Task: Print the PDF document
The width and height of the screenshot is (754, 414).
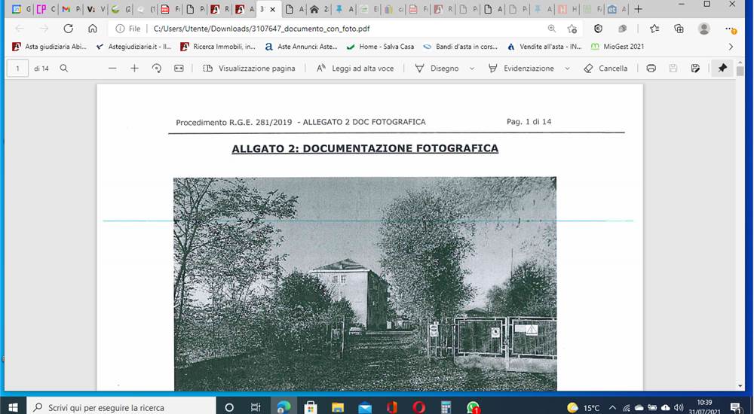Action: pyautogui.click(x=651, y=68)
